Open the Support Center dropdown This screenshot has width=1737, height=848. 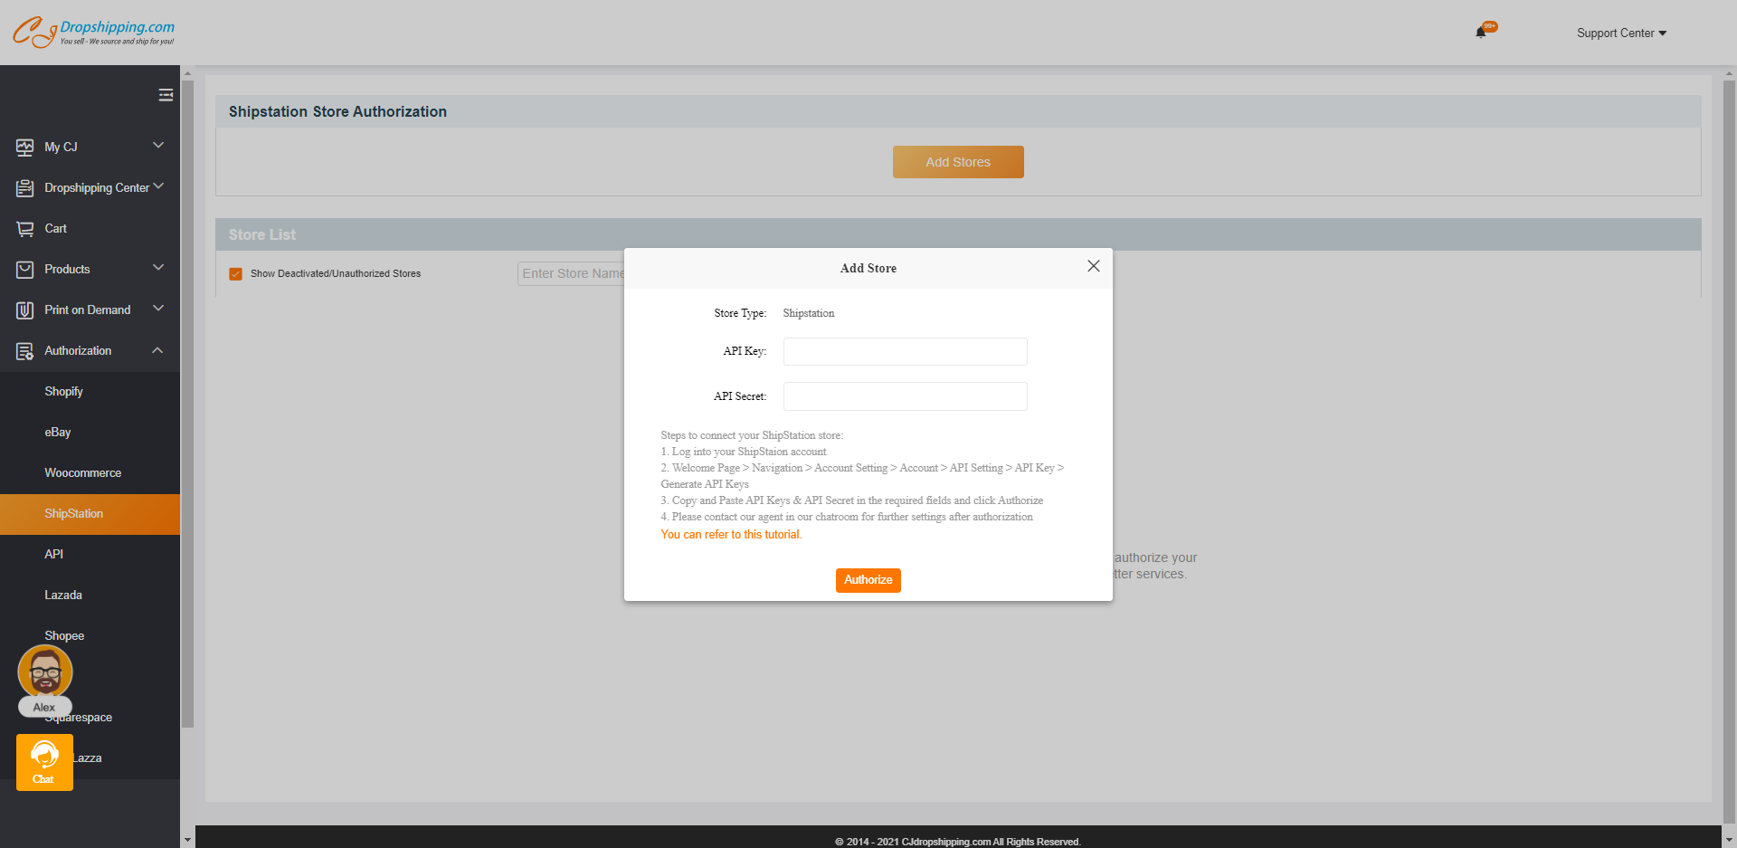[x=1620, y=33]
